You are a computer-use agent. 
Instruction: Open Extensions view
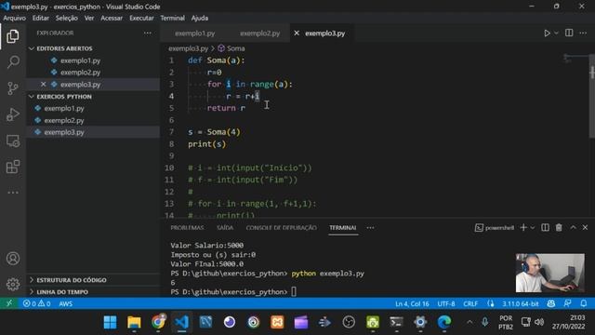[13, 167]
